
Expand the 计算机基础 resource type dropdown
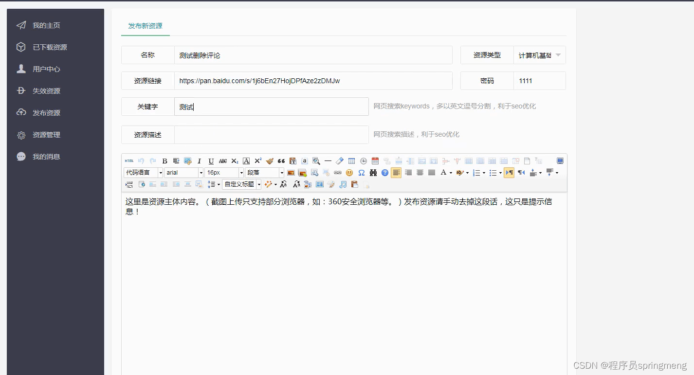(x=540, y=55)
